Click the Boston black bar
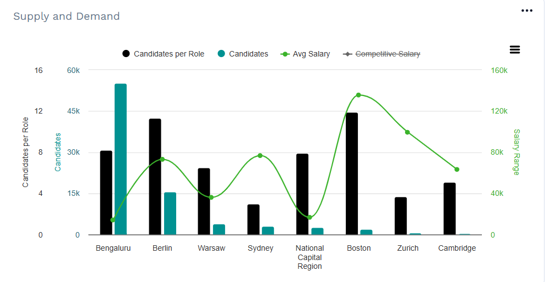This screenshot has height=282, width=545. click(352, 174)
